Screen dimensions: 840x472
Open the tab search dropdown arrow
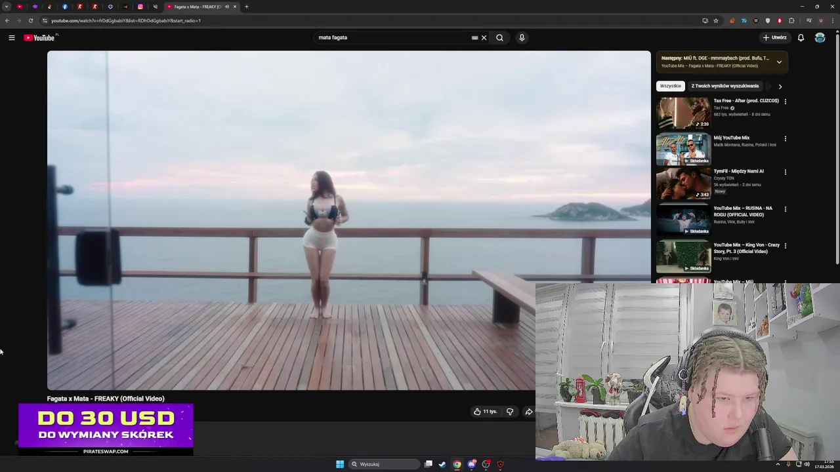pos(7,7)
